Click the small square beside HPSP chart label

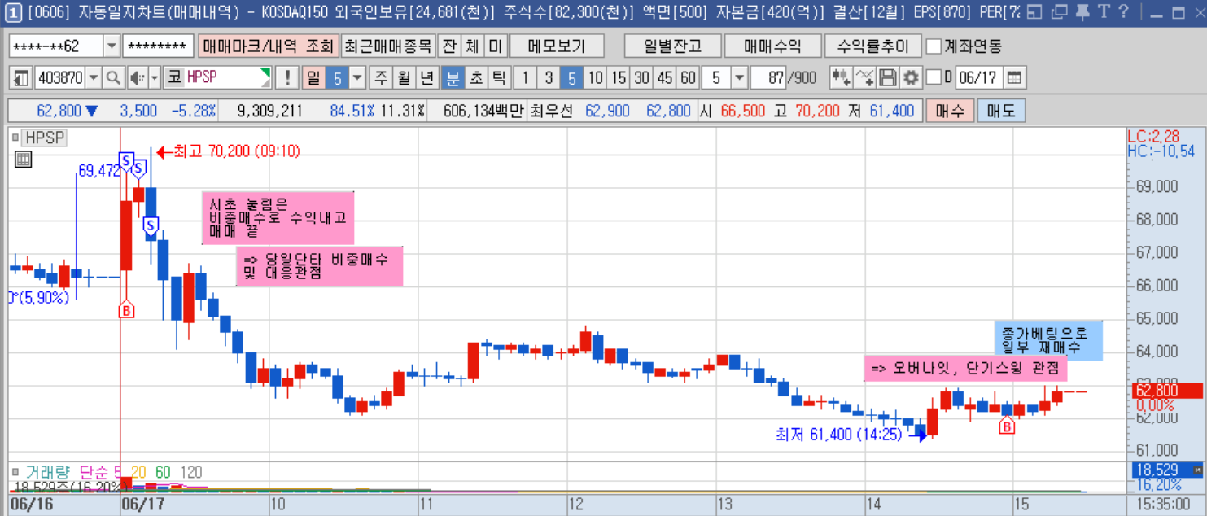[15, 138]
